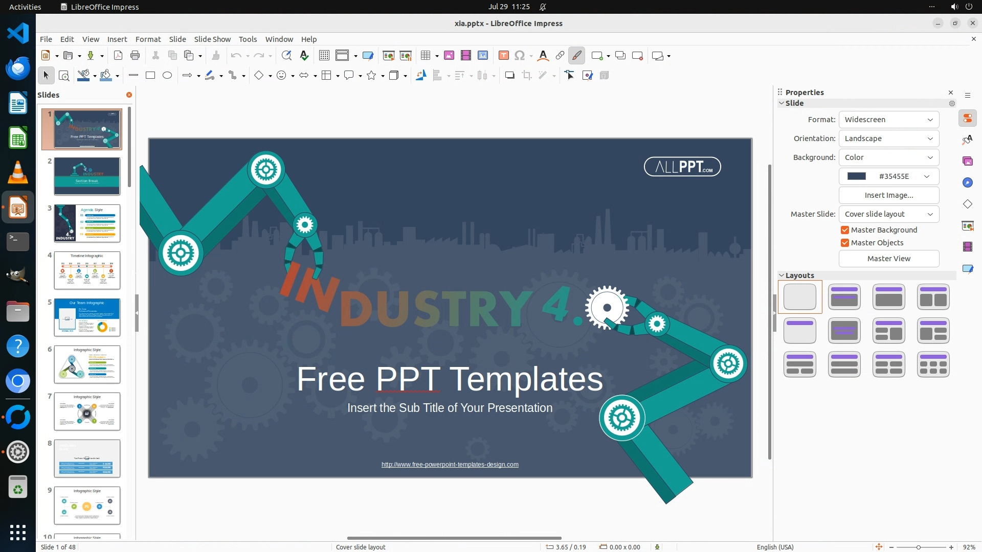Collapse the Layouts section
Viewport: 982px width, 552px height.
(x=782, y=275)
